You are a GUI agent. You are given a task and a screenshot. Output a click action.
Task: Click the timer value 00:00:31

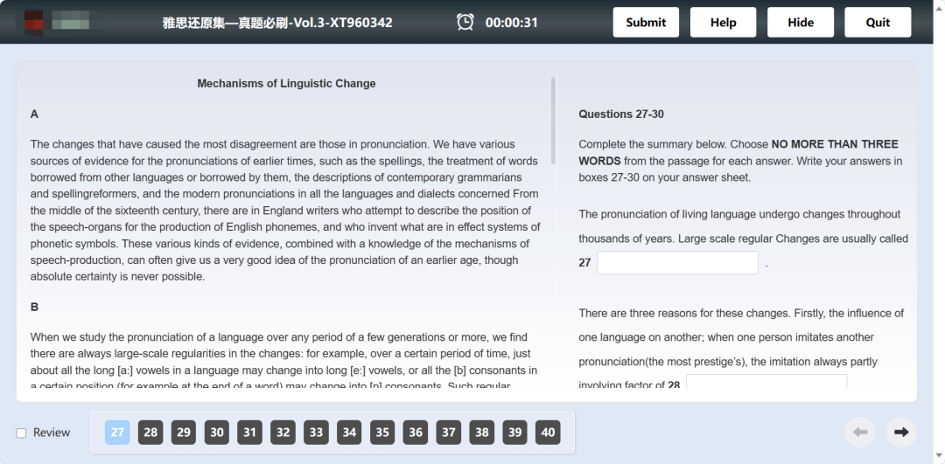[512, 23]
